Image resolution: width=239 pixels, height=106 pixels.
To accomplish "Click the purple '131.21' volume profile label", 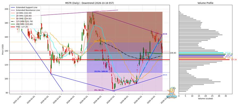I will [227, 57].
